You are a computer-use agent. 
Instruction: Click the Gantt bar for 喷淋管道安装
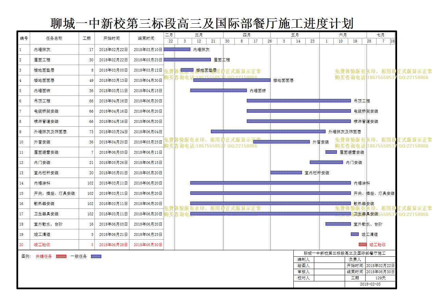tap(299, 121)
